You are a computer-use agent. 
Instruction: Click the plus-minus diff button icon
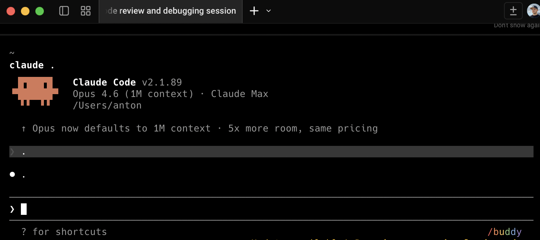[513, 11]
